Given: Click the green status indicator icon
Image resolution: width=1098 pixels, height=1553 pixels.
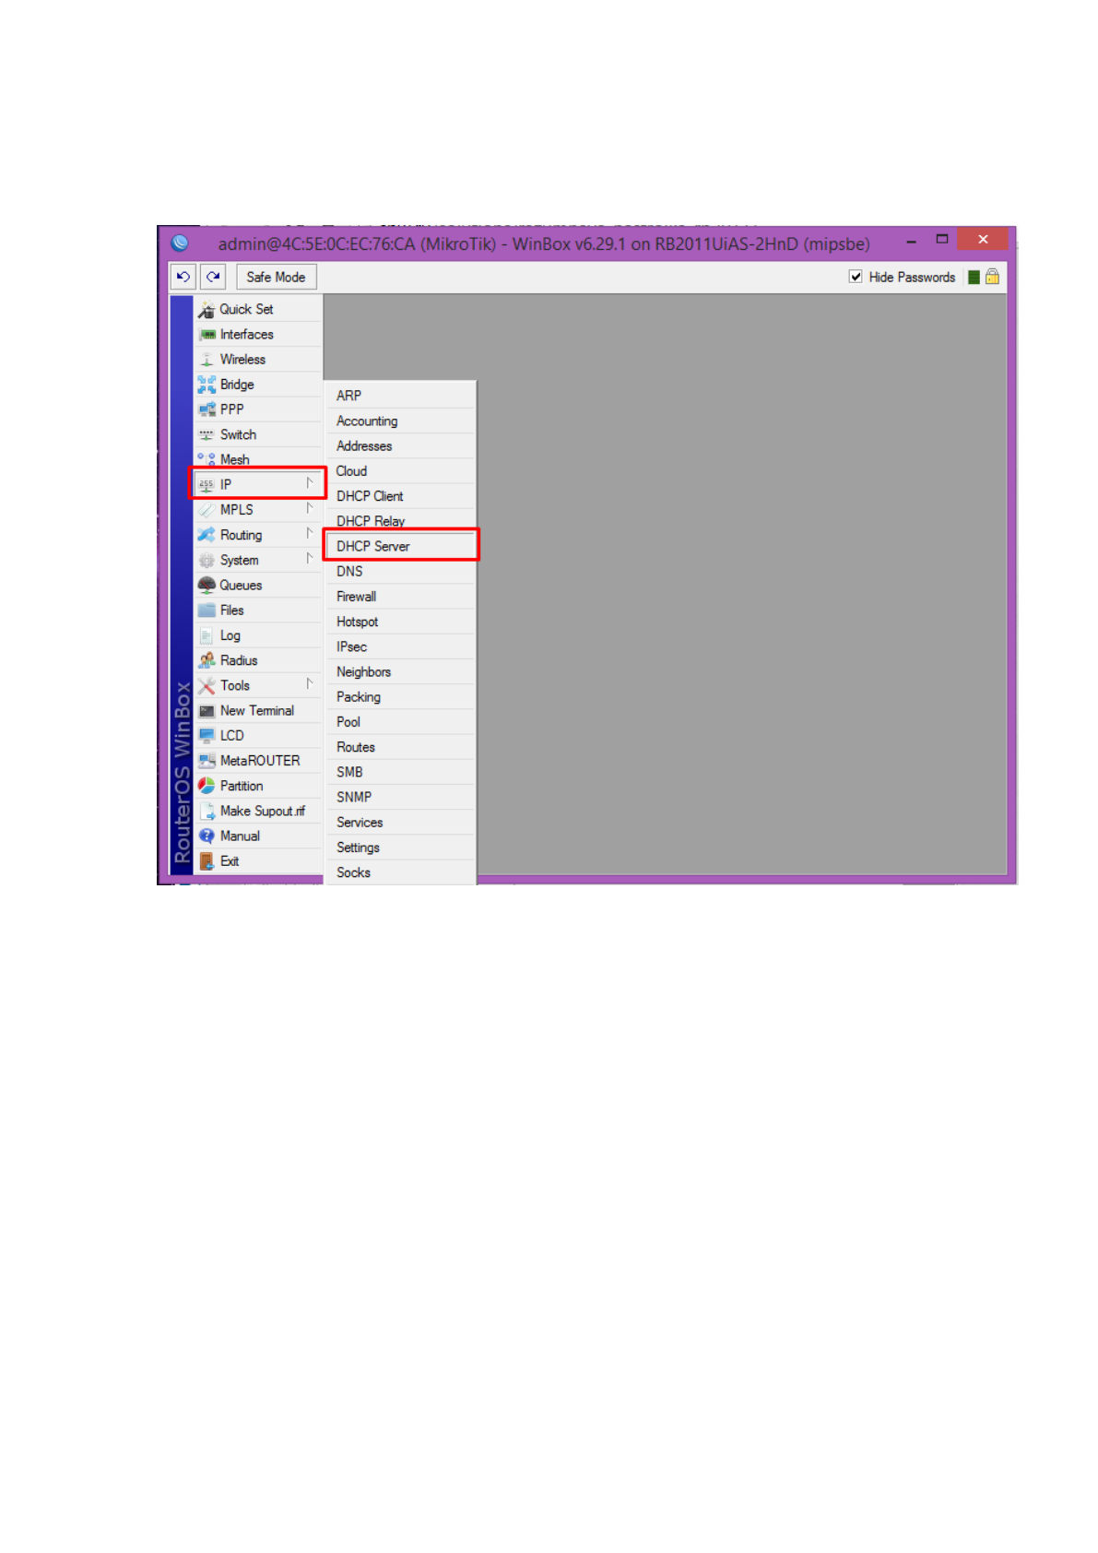Looking at the screenshot, I should 974,278.
